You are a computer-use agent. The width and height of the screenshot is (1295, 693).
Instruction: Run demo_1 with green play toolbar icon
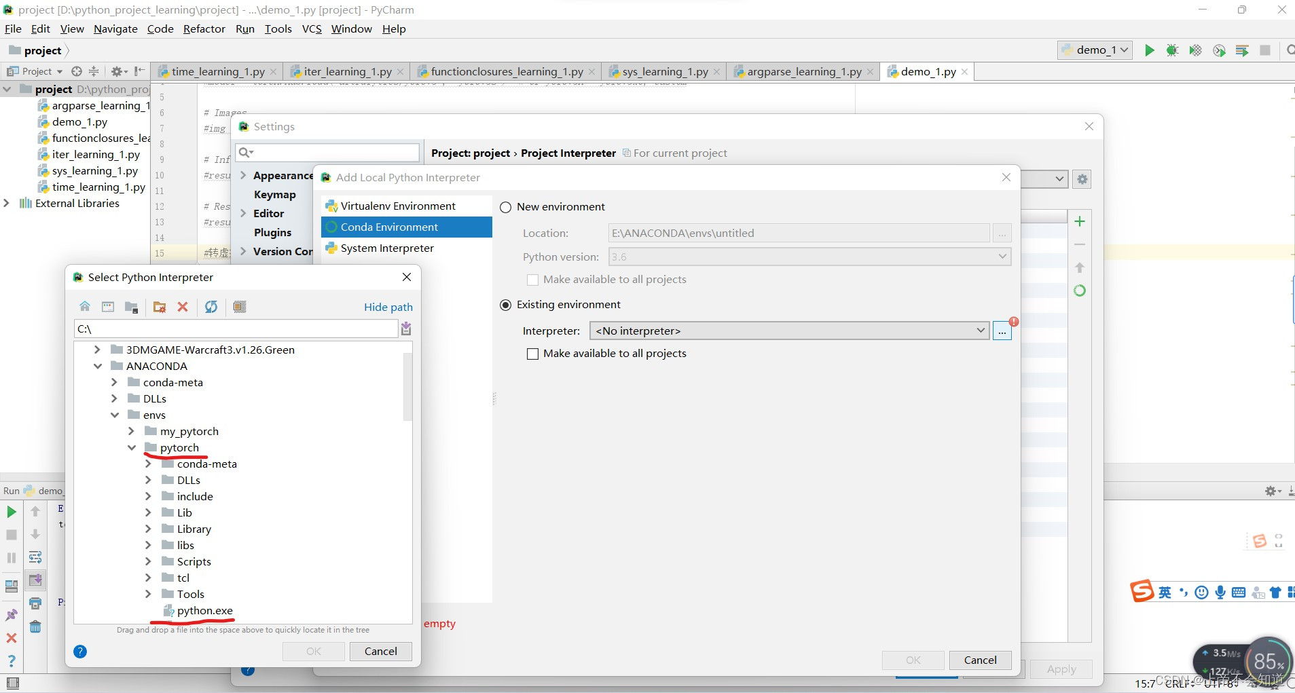[1149, 50]
